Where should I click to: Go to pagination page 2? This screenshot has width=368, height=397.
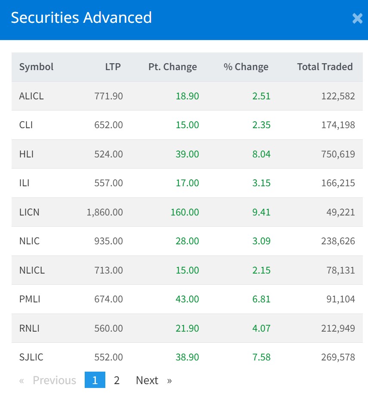[x=117, y=380]
